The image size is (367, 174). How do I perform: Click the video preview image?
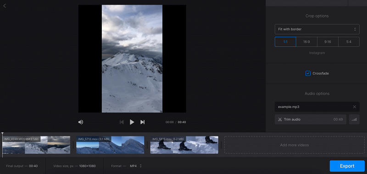coord(132,59)
